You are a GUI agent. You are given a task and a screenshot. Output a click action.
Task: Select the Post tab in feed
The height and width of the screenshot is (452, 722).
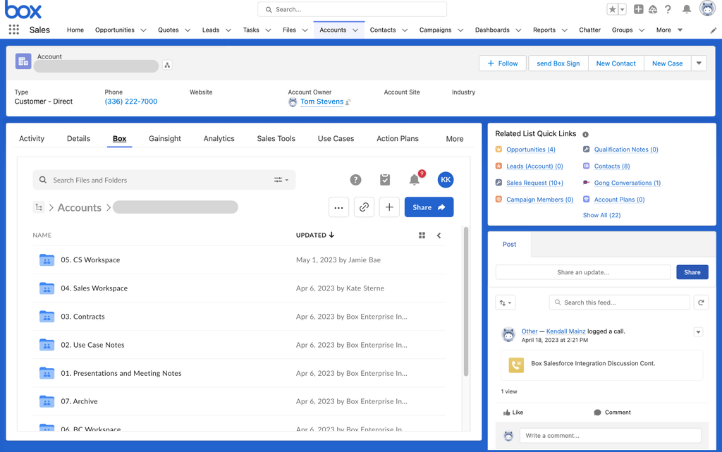(509, 245)
